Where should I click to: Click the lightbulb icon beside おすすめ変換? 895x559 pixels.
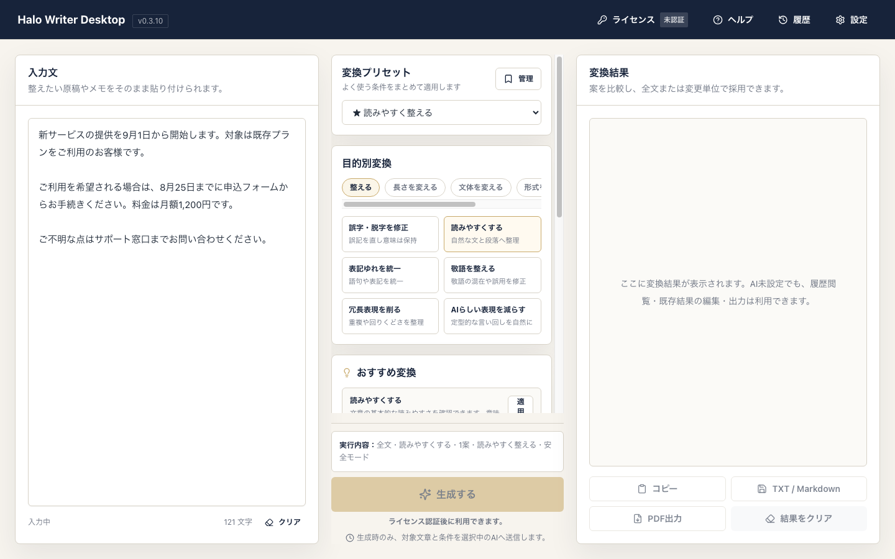pyautogui.click(x=347, y=373)
